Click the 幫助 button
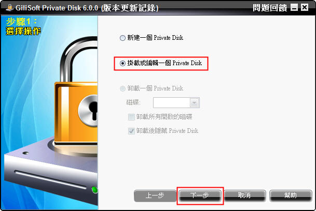 pos(291,195)
